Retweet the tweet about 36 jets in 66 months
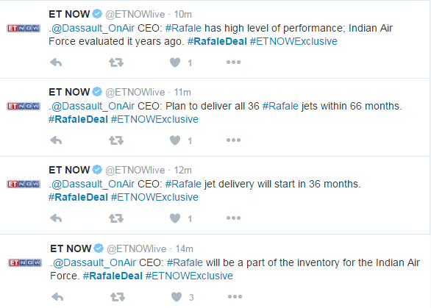 coord(116,140)
